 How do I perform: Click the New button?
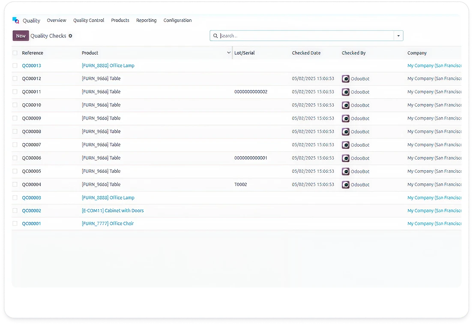21,36
